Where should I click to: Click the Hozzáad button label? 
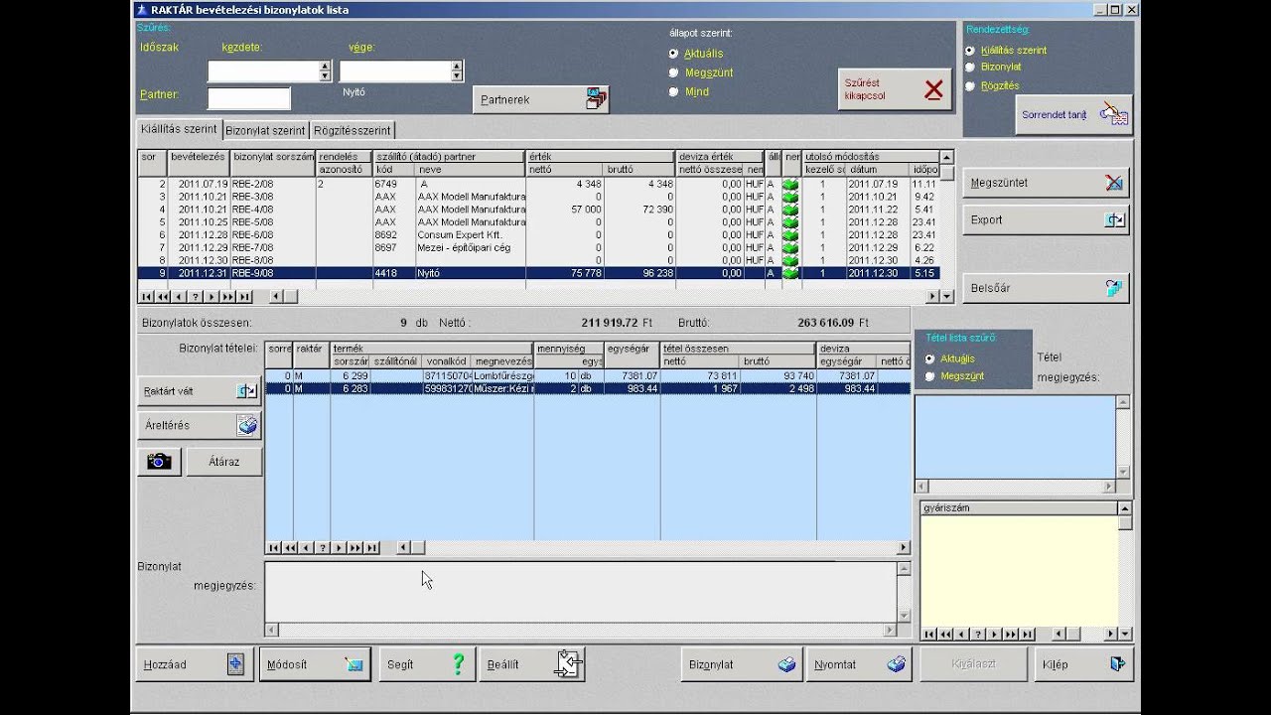coord(165,665)
